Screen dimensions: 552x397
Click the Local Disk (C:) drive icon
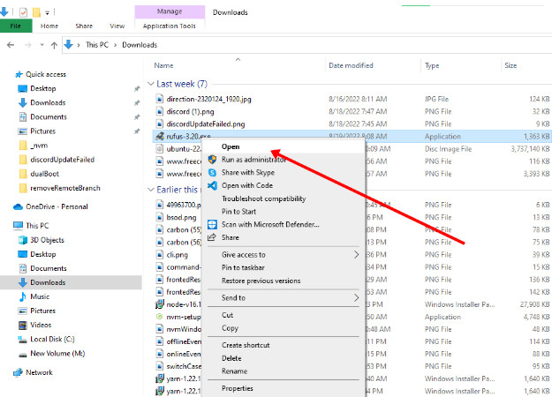(23, 340)
